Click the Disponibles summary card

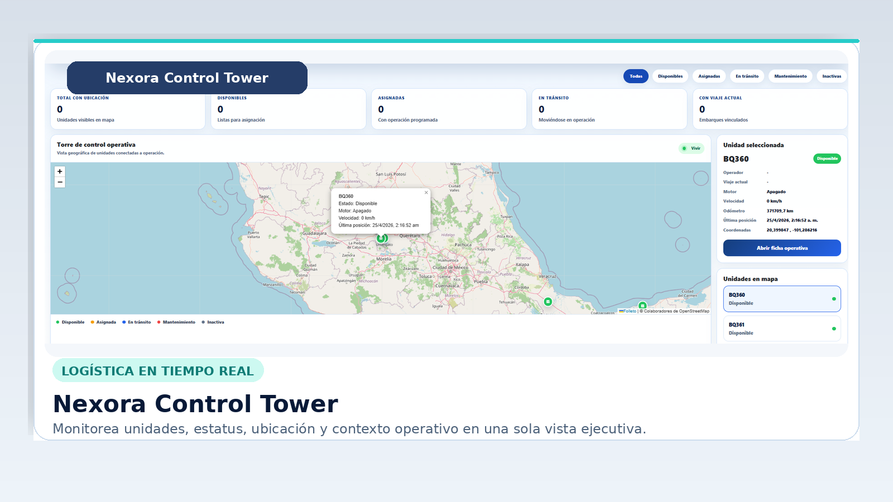pos(289,109)
